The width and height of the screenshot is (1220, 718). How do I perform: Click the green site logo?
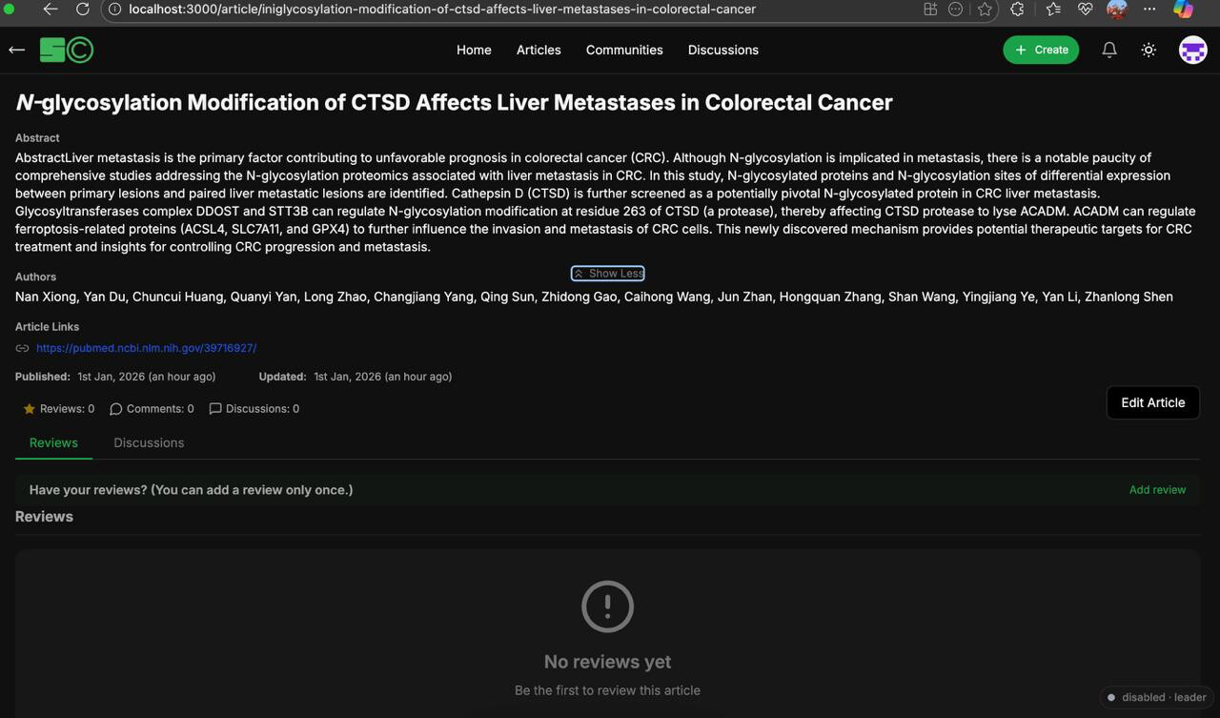tap(66, 50)
